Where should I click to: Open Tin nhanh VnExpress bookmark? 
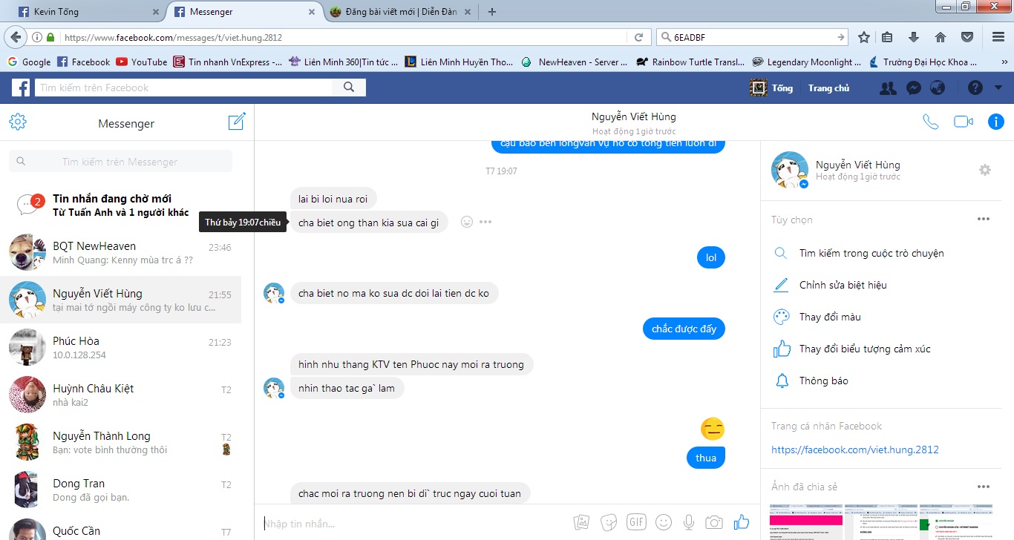coord(227,62)
